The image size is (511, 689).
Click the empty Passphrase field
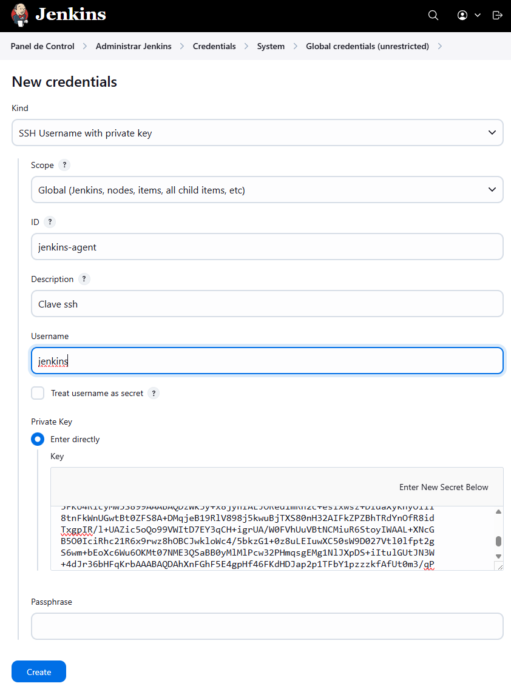[x=267, y=626]
